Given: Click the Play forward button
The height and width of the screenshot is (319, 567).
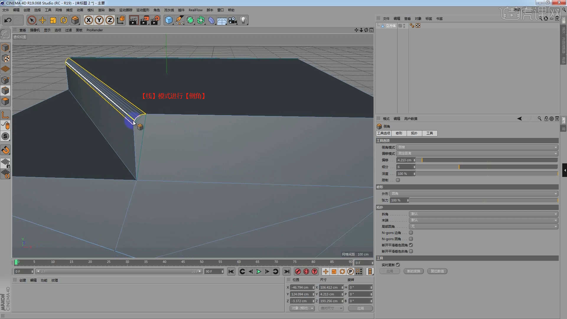Looking at the screenshot, I should (x=259, y=271).
